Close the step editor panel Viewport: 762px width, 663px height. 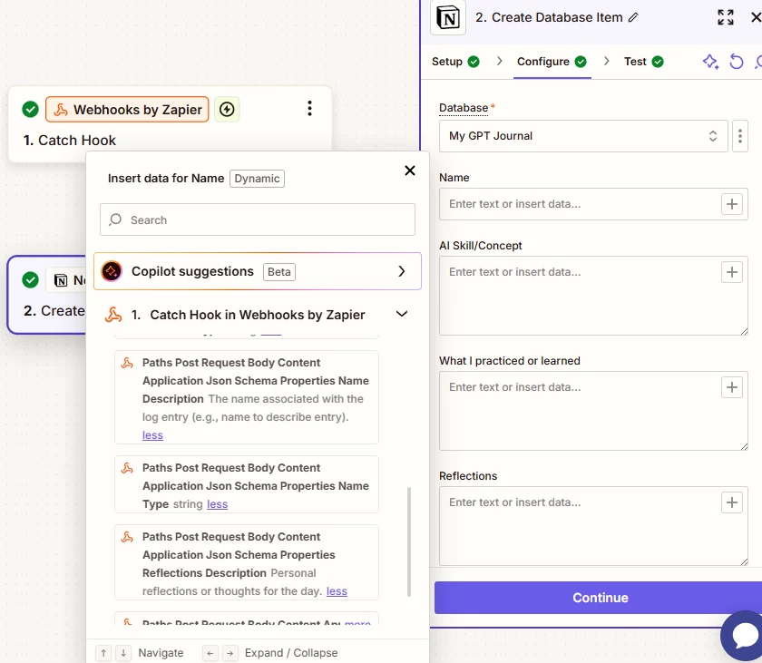pos(756,17)
